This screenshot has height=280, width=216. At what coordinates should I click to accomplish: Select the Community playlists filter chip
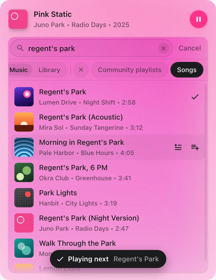click(x=130, y=70)
